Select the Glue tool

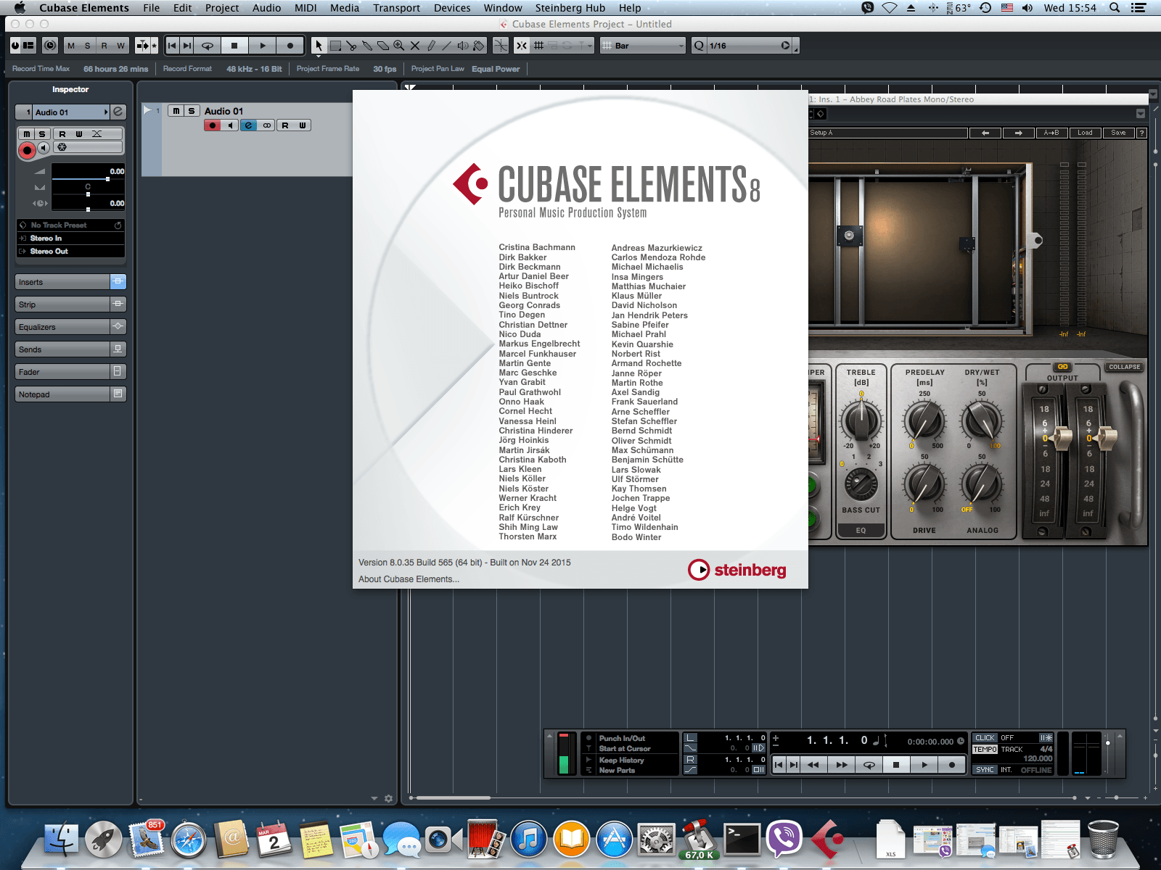click(367, 46)
